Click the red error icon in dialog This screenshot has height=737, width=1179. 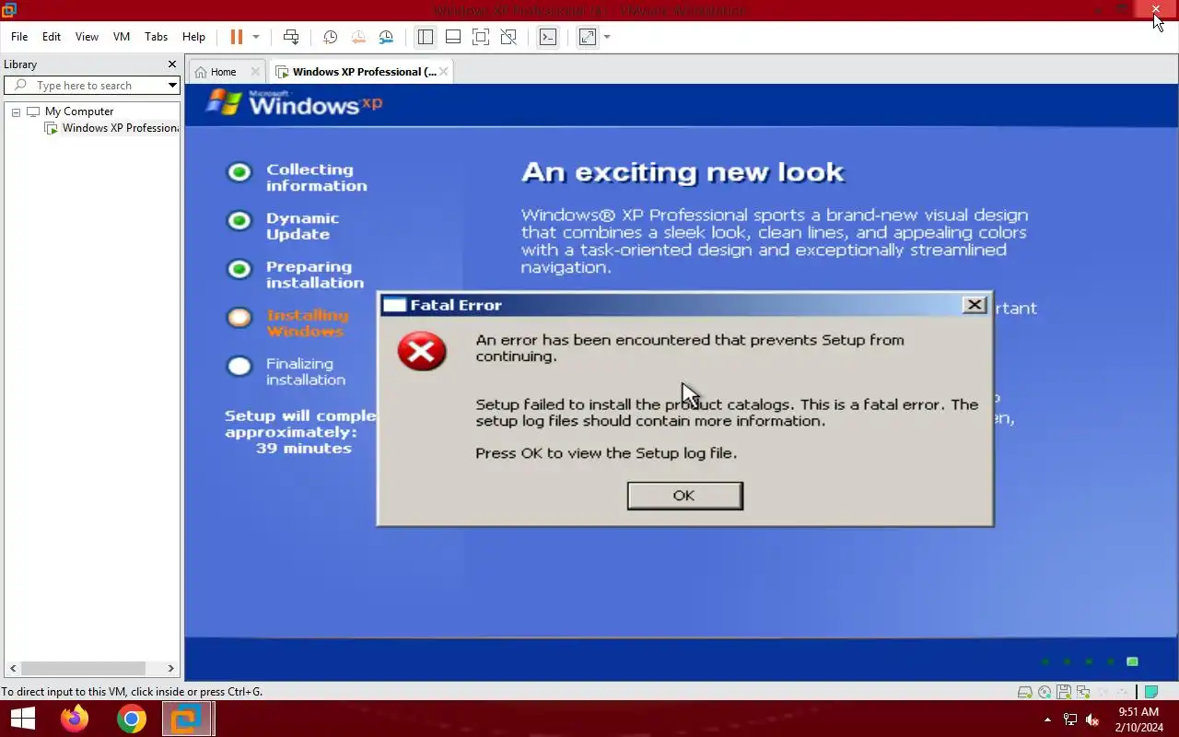pyautogui.click(x=422, y=351)
